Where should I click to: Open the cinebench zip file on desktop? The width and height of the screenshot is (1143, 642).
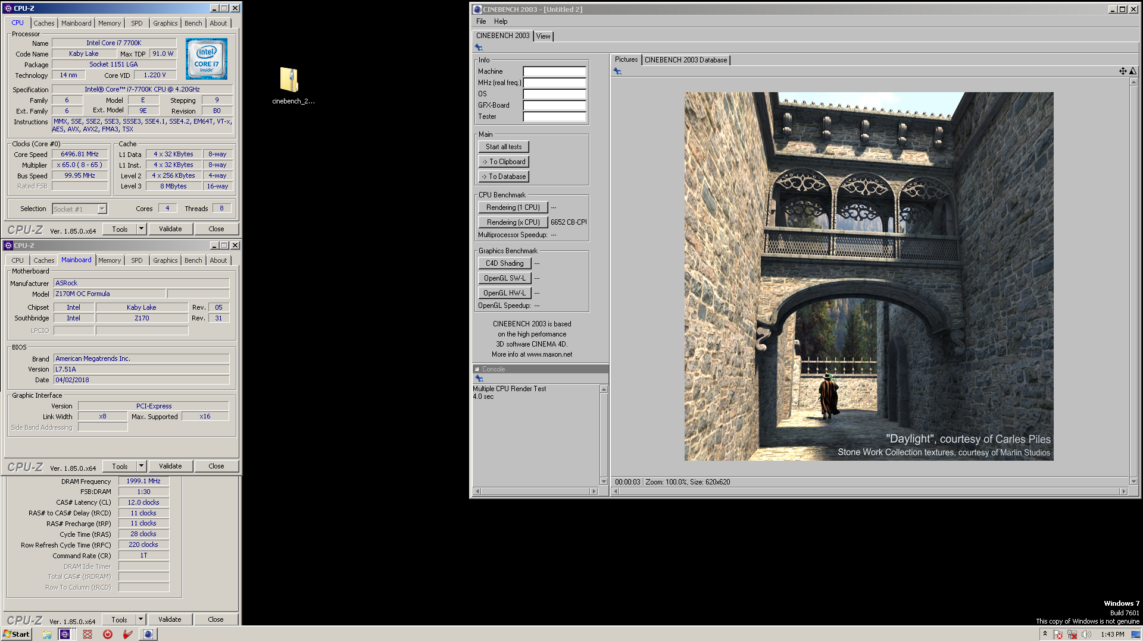pos(289,80)
